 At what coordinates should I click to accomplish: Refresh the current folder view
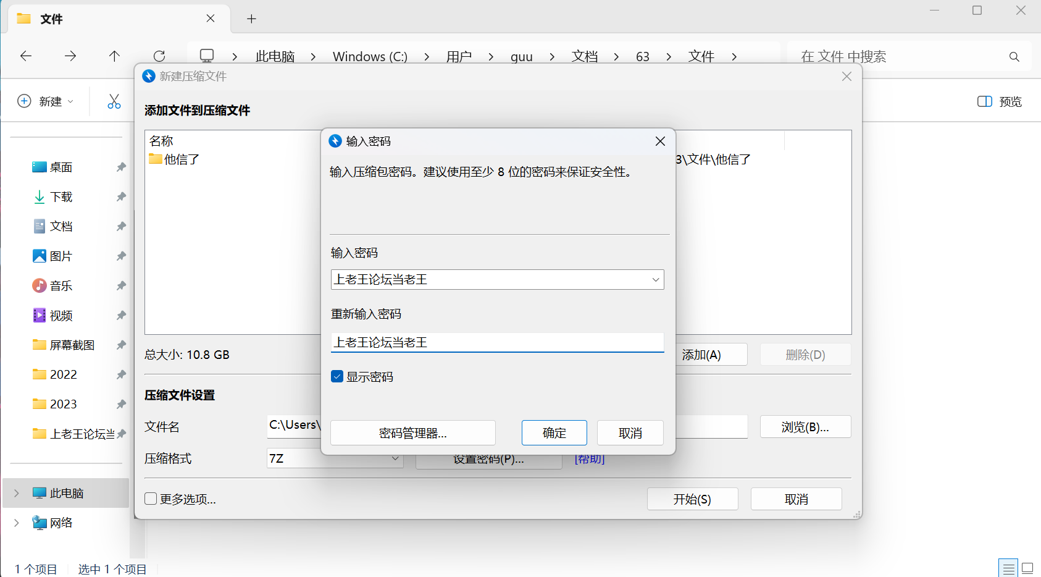[x=159, y=56]
